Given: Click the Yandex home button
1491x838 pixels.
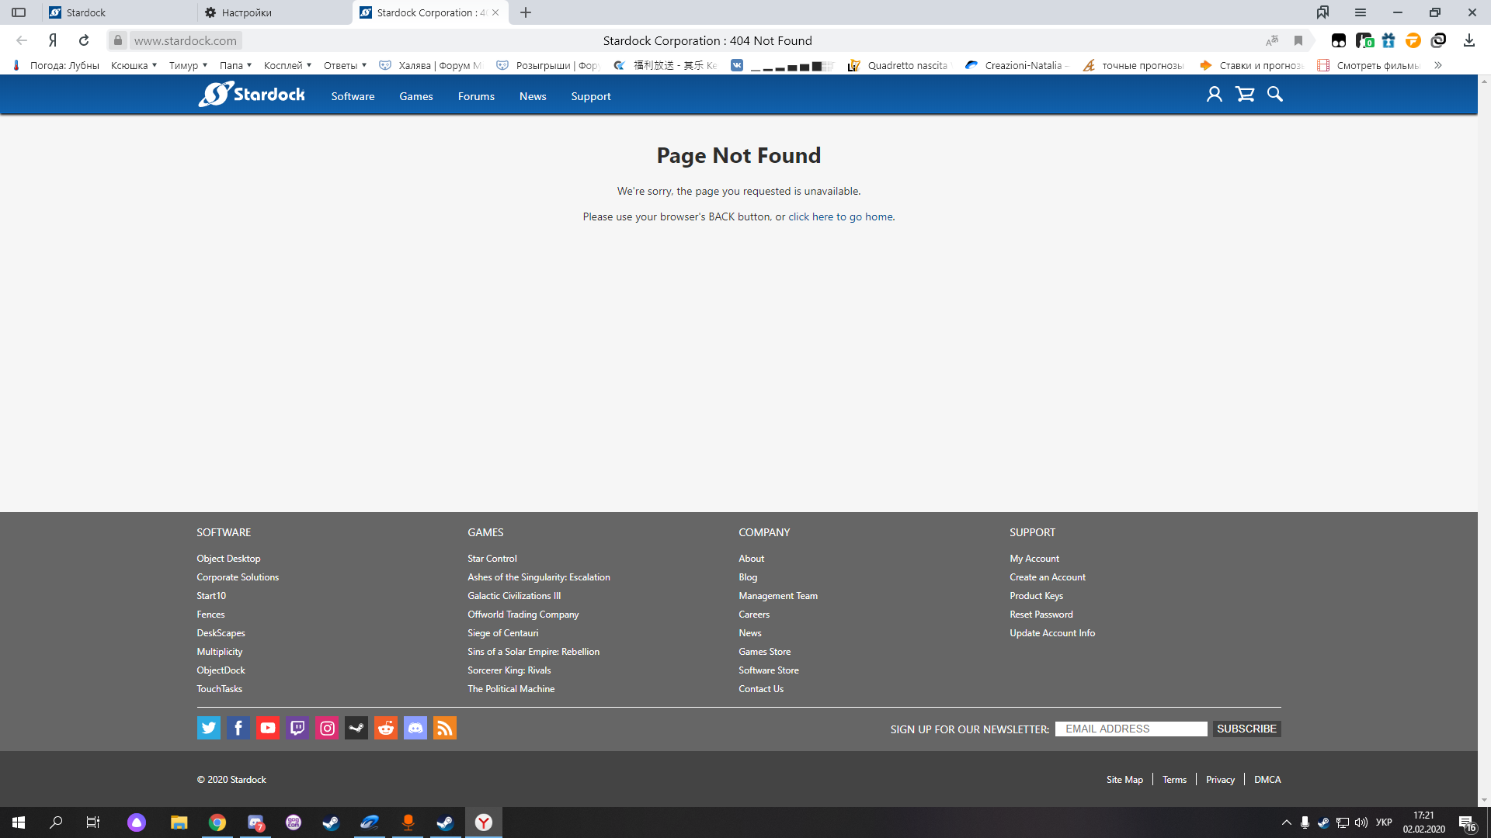Looking at the screenshot, I should (x=53, y=40).
